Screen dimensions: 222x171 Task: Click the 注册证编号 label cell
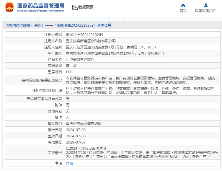click(x=35, y=35)
